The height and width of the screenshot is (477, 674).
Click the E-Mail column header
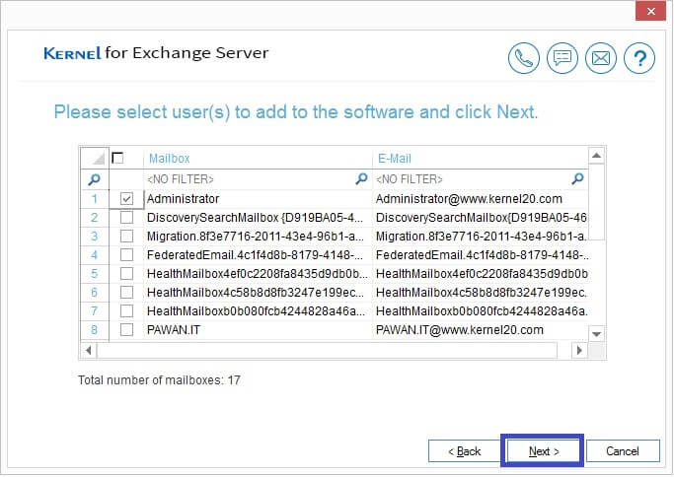[481, 158]
